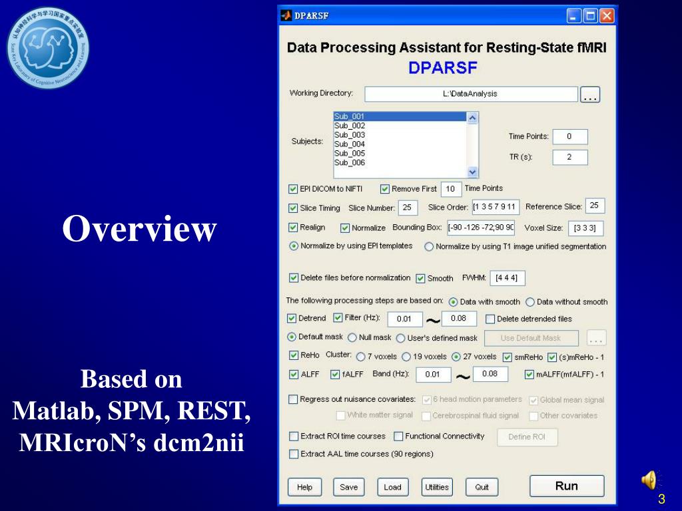This screenshot has width=682, height=511.
Task: Toggle the Filter (Hz) checkbox
Action: (x=338, y=317)
